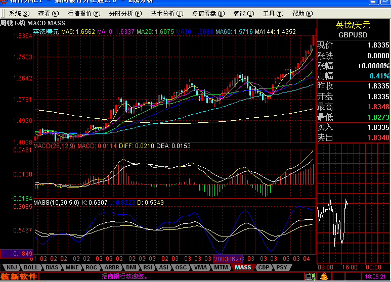Click the 现价 1.8335 row
Image resolution: width=391 pixels, height=282 pixels.
click(x=353, y=45)
